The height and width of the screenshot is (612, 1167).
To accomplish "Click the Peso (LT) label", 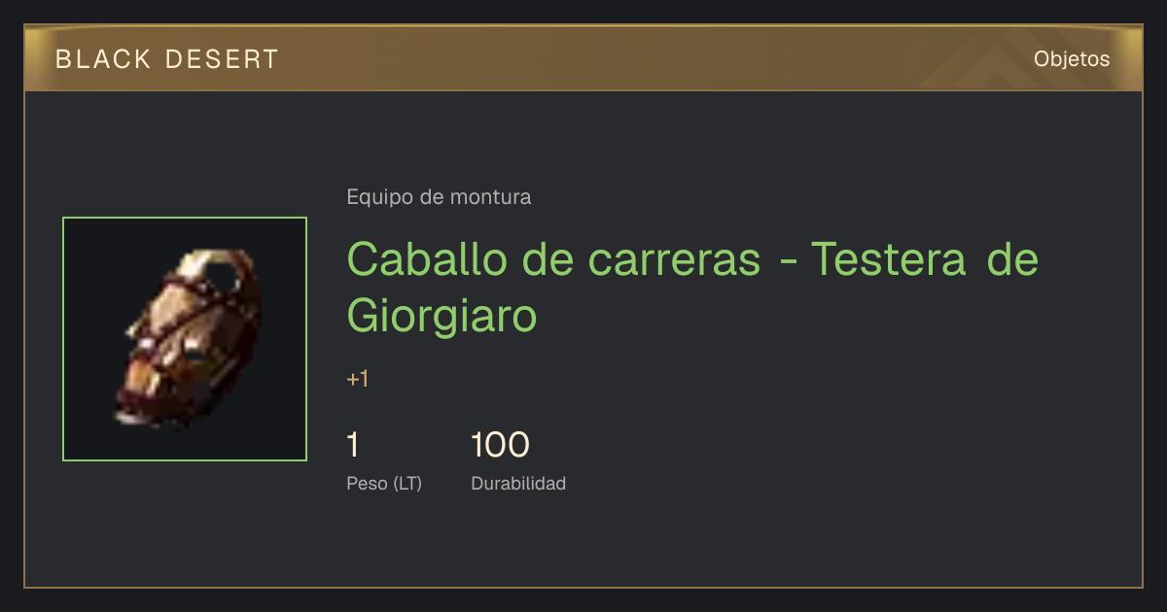I will click(384, 483).
